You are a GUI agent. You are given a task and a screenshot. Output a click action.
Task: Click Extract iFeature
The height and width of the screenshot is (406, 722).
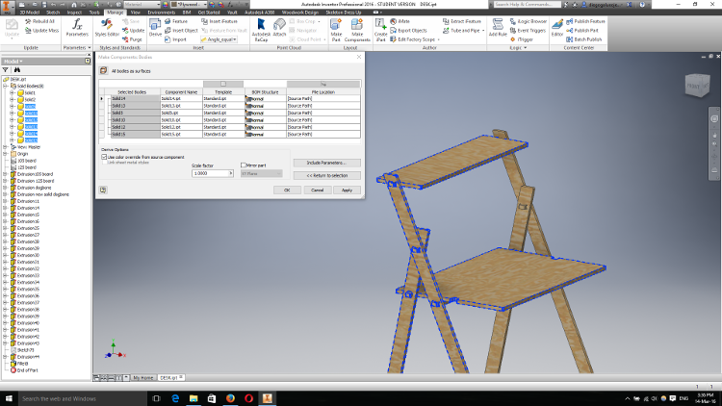[x=462, y=21]
